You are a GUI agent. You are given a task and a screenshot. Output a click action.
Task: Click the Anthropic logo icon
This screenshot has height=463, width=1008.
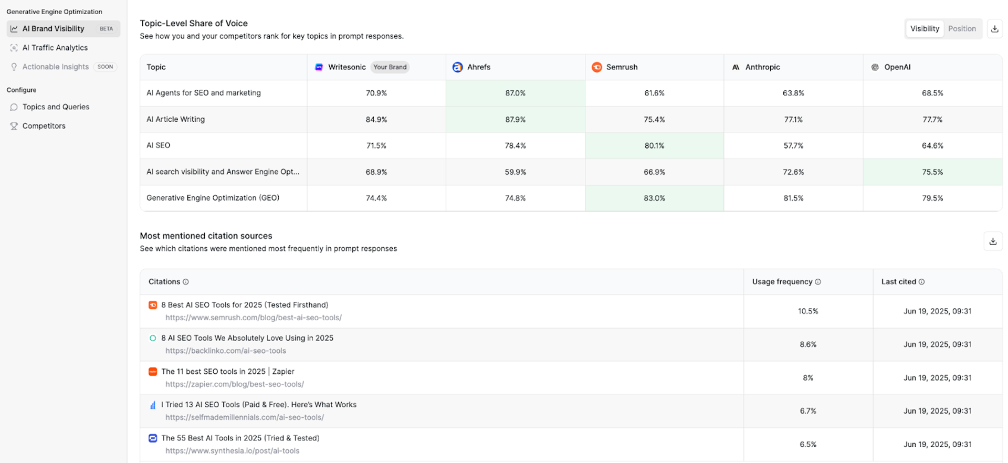point(736,67)
